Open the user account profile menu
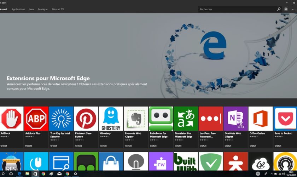The width and height of the screenshot is (297, 177). pyautogui.click(x=286, y=9)
